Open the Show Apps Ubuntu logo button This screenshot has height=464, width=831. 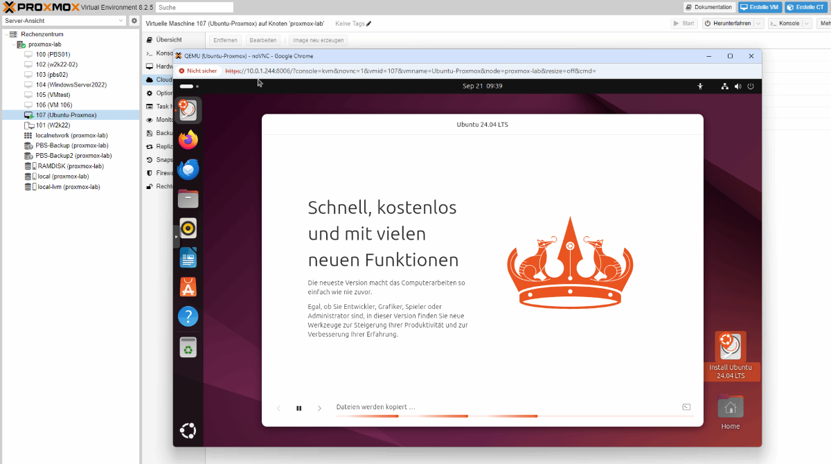(x=188, y=430)
